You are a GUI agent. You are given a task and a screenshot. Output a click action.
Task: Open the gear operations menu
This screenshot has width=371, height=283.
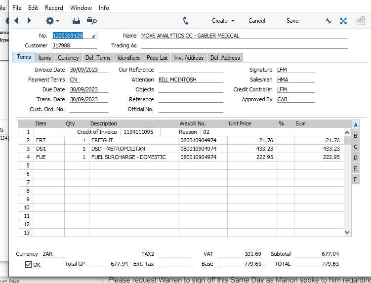click(52, 21)
